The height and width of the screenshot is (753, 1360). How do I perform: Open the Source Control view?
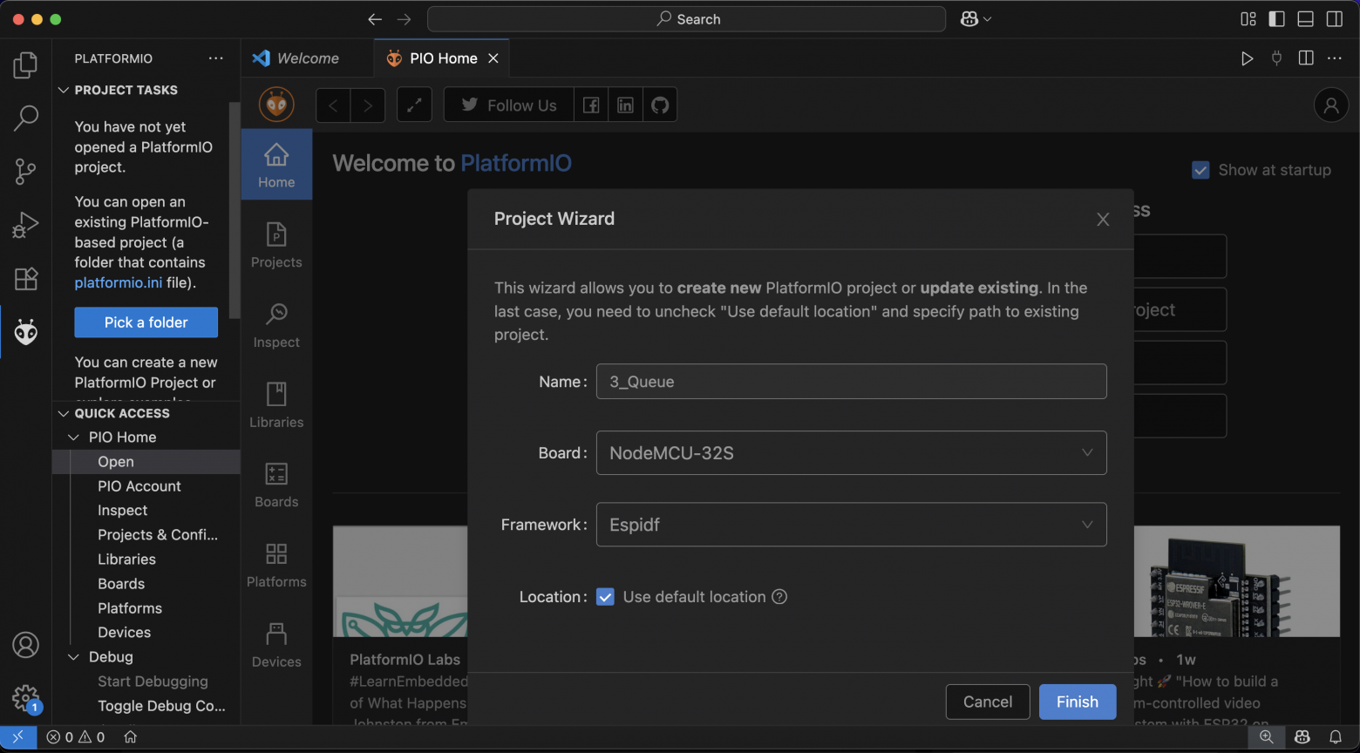coord(25,171)
